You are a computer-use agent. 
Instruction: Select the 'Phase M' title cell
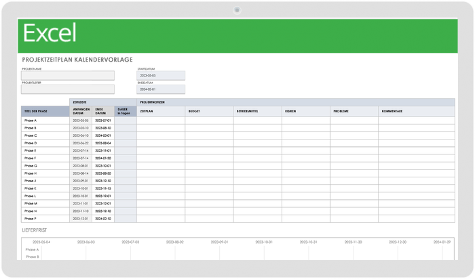[x=45, y=203]
